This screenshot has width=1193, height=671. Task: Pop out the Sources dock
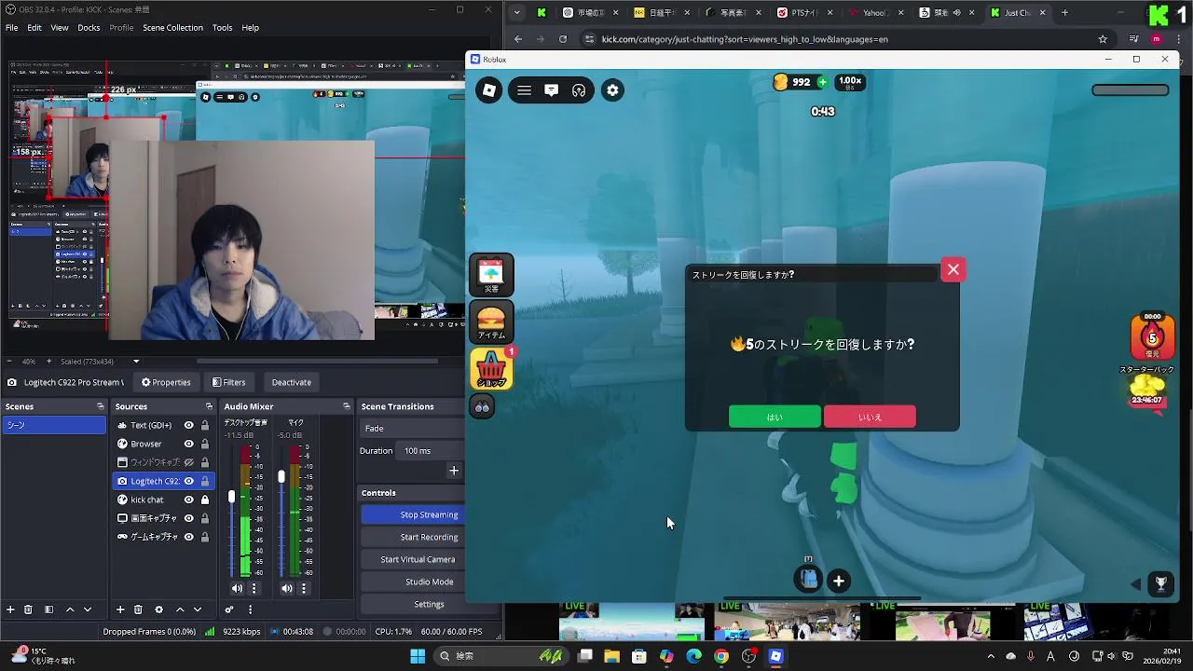click(209, 406)
